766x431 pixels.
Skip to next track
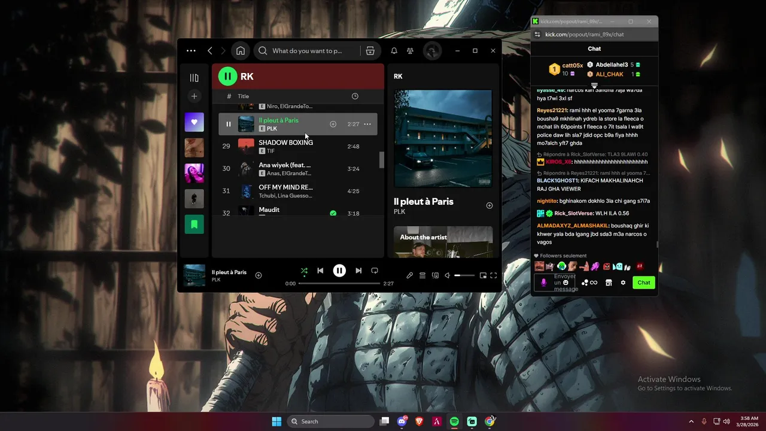tap(358, 271)
